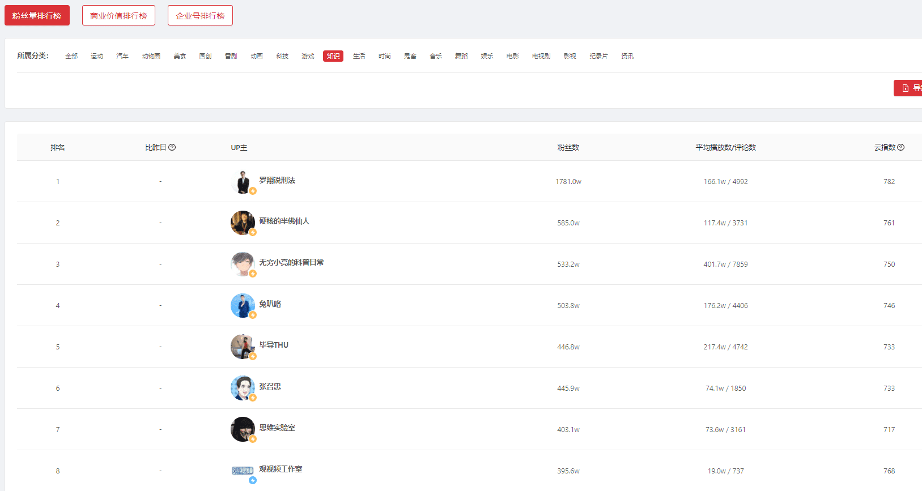Filter by 科技 category
Screen dimensions: 922x491
(282, 56)
